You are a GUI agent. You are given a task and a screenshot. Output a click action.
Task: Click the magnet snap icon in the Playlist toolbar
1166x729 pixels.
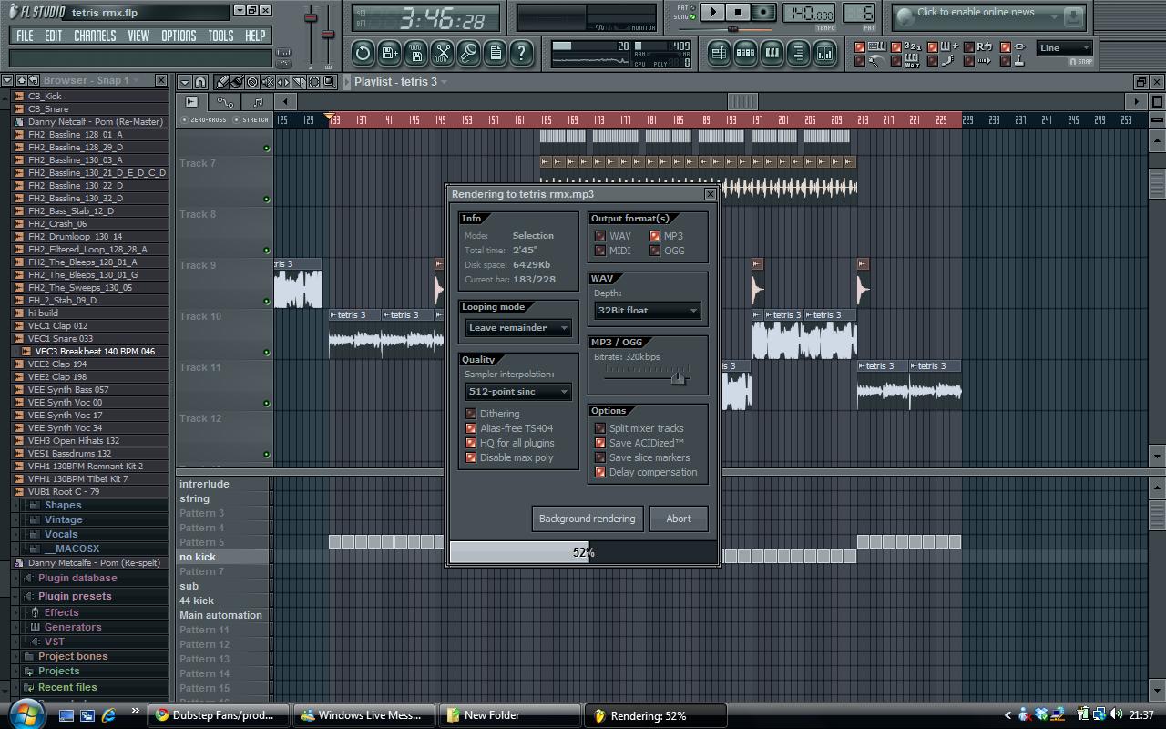[200, 82]
